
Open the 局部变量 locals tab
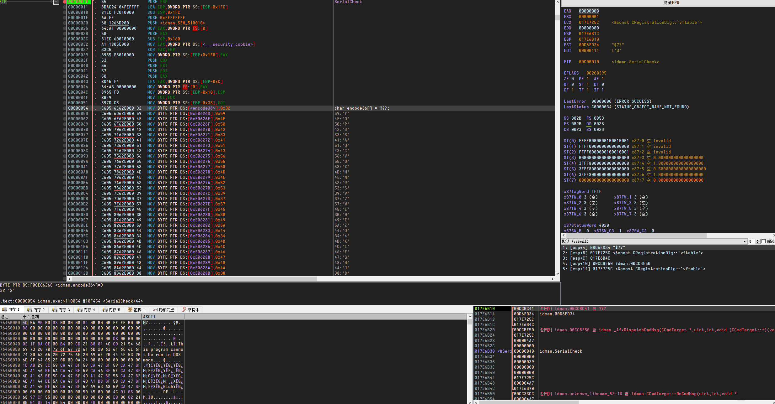pyautogui.click(x=163, y=309)
